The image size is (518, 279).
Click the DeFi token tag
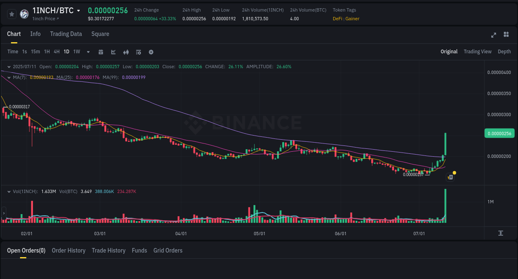[337, 19]
